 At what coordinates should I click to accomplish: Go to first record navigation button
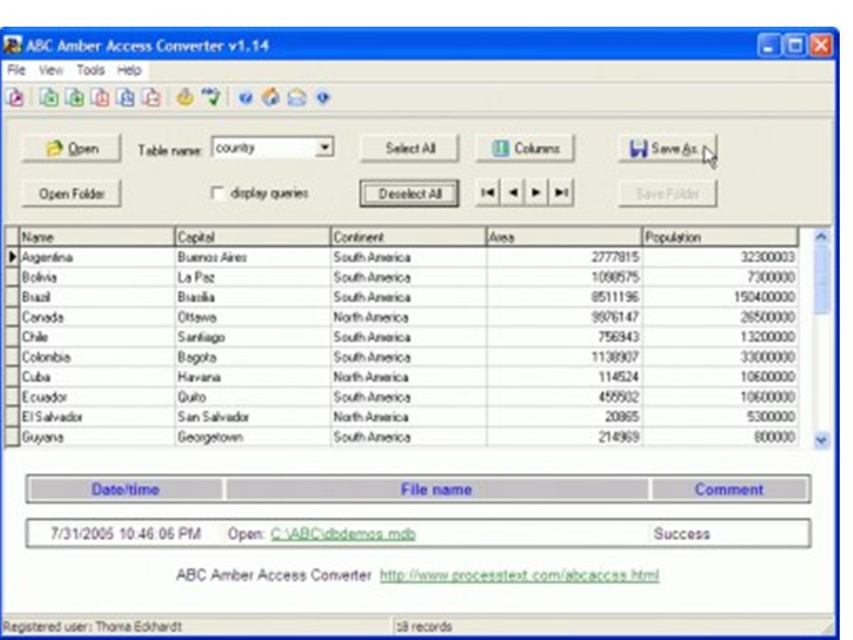click(x=488, y=193)
